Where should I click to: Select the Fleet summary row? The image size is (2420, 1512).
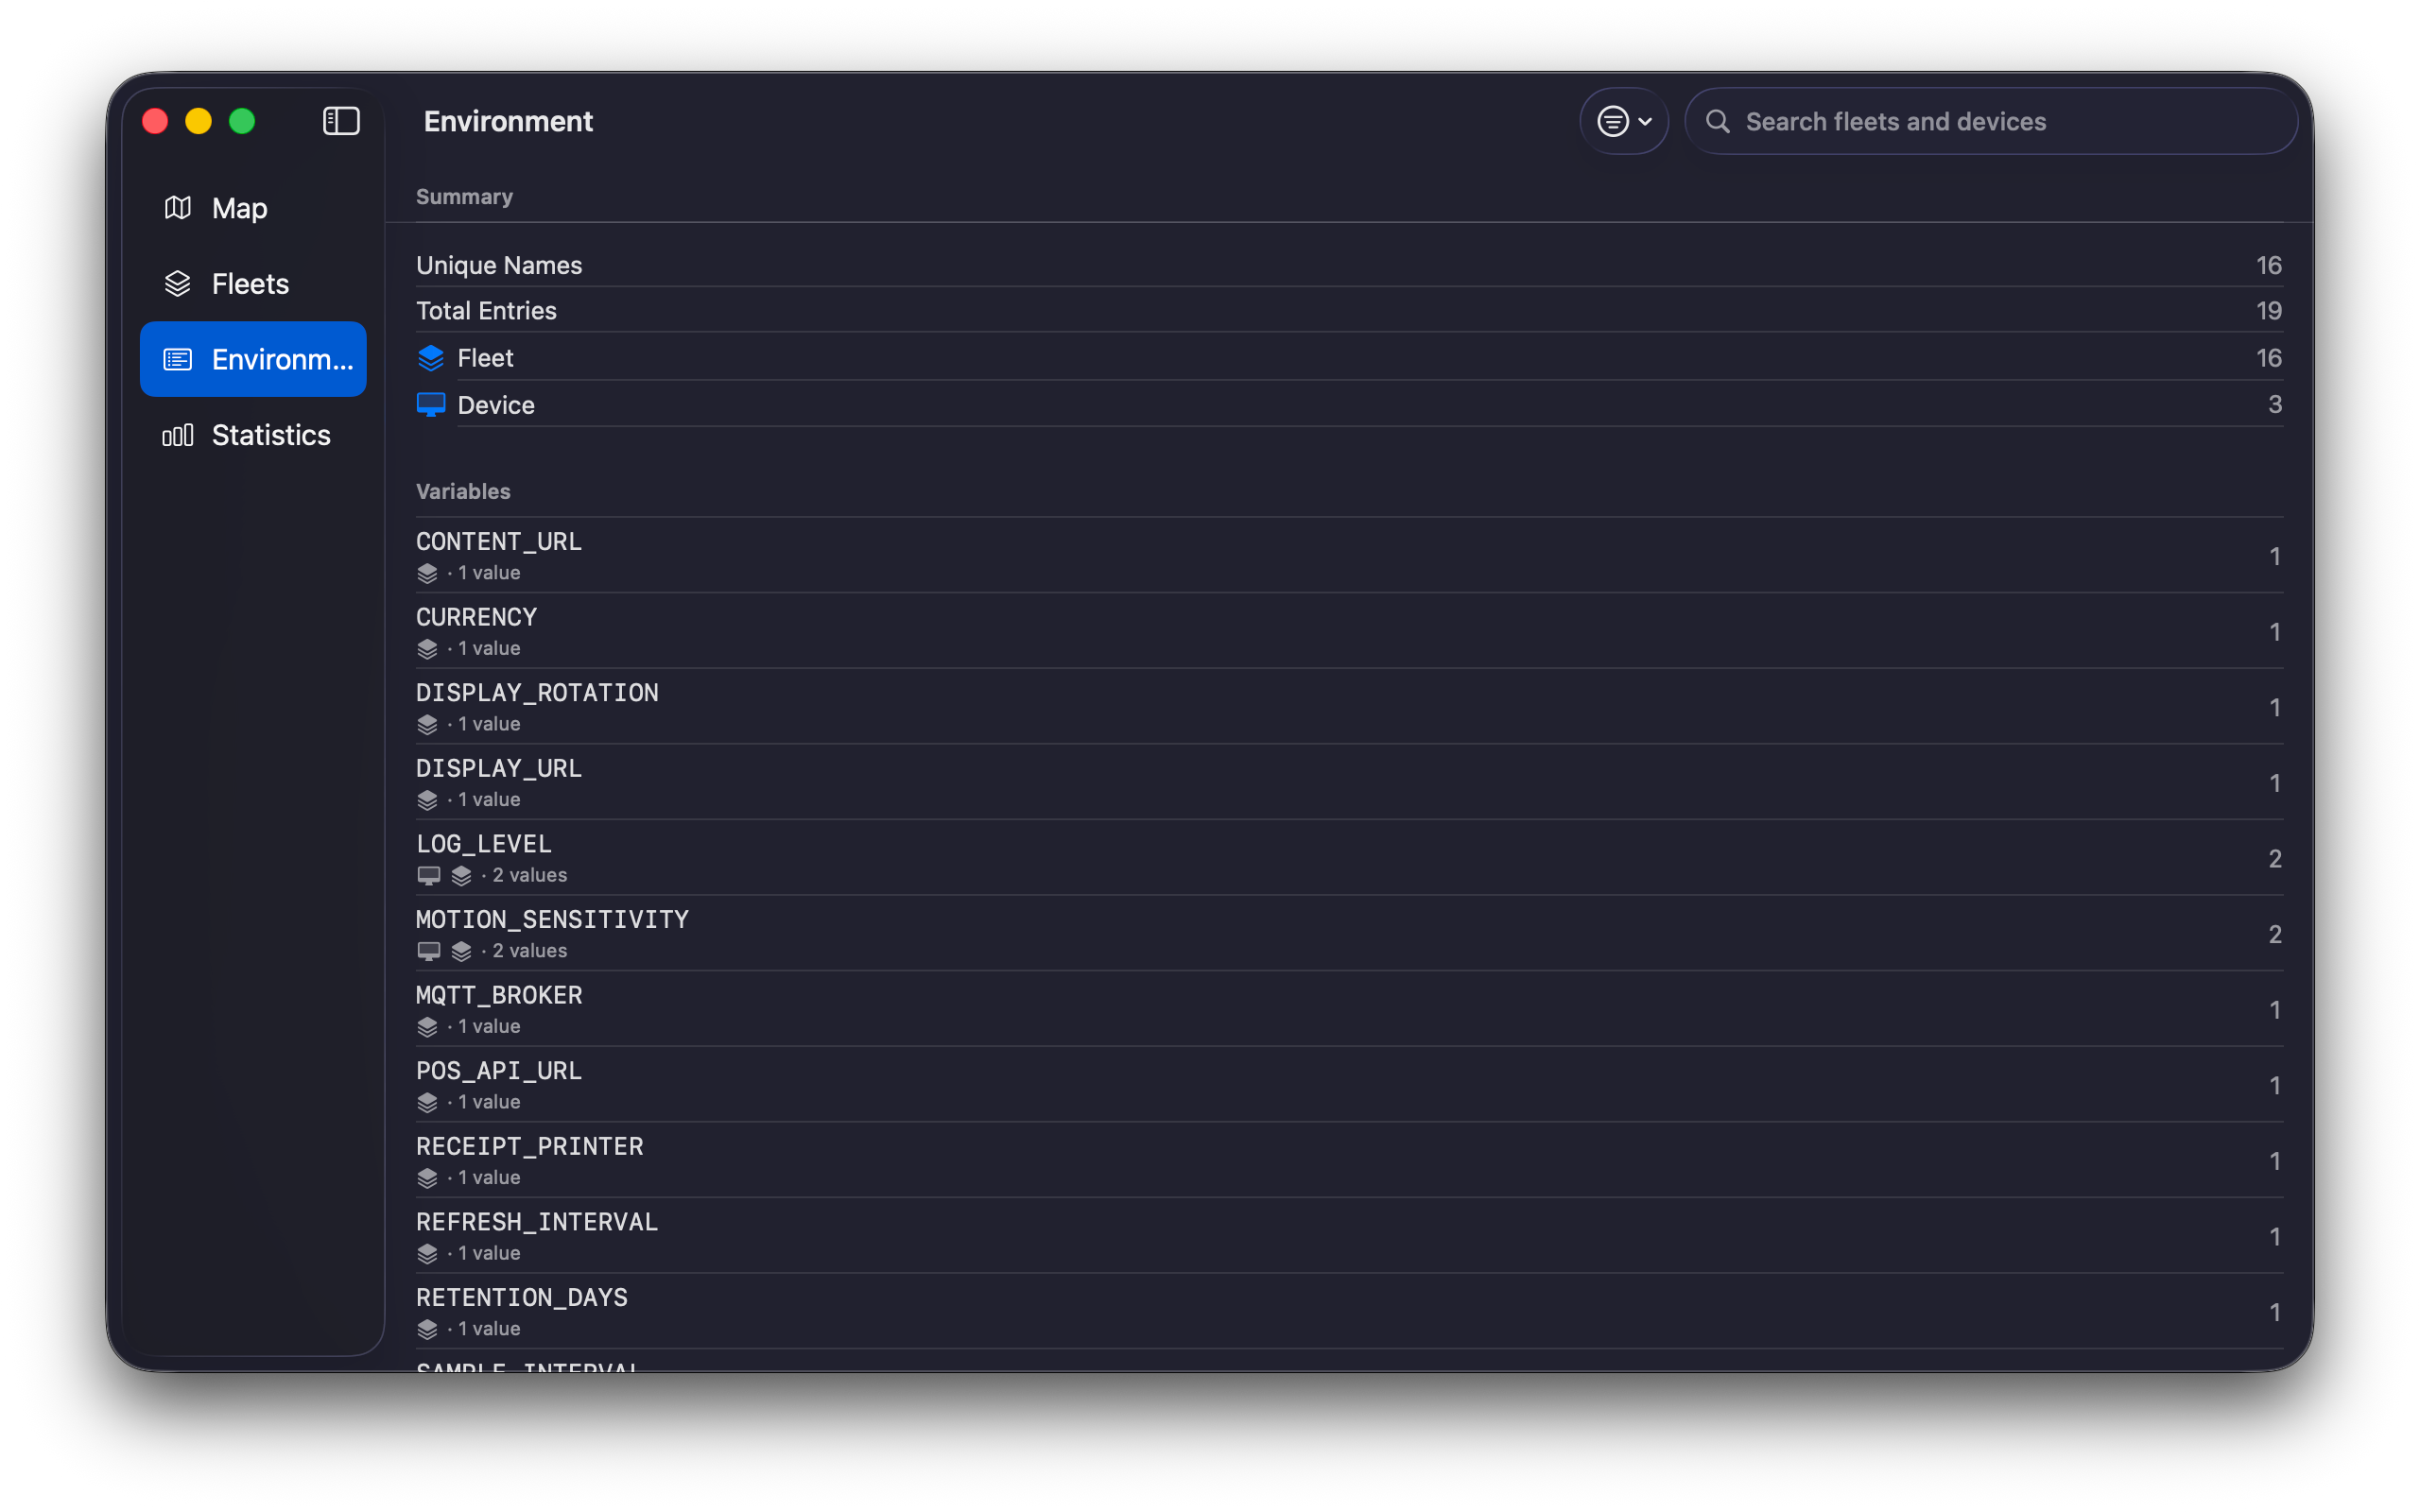click(x=1349, y=357)
